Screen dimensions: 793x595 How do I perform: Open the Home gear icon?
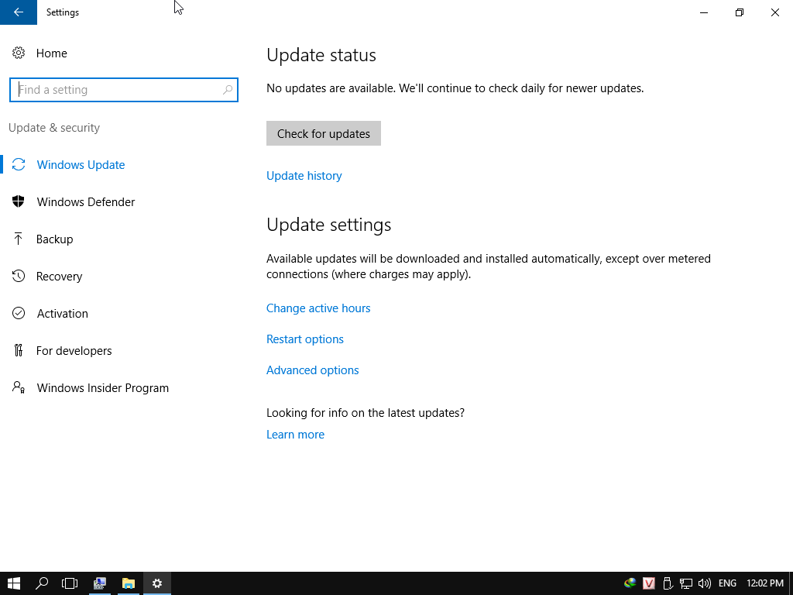[19, 53]
